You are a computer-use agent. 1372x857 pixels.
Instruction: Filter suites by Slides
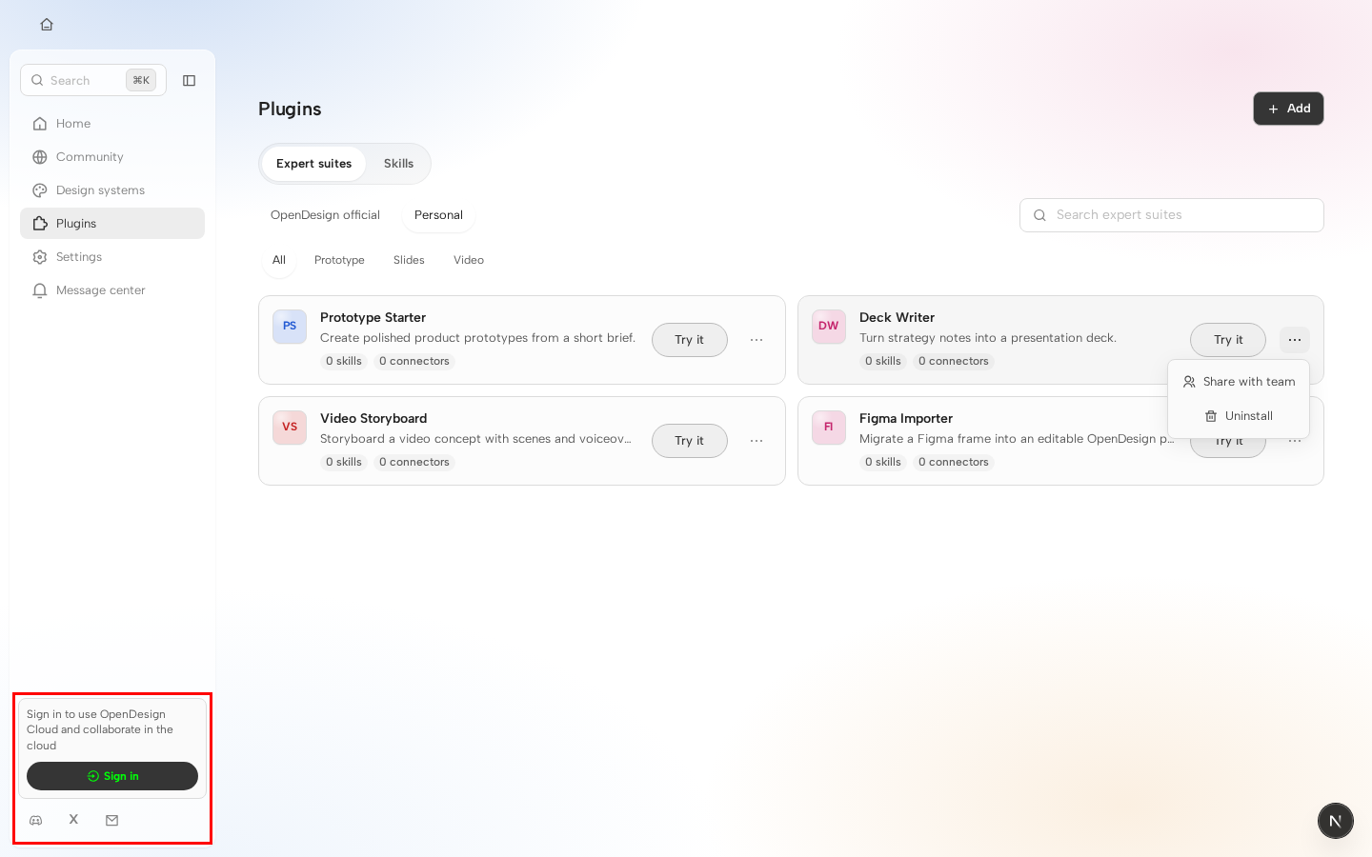tap(409, 260)
